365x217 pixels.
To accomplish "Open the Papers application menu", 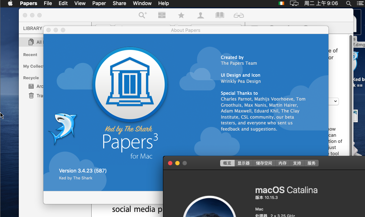I will 28,4.
